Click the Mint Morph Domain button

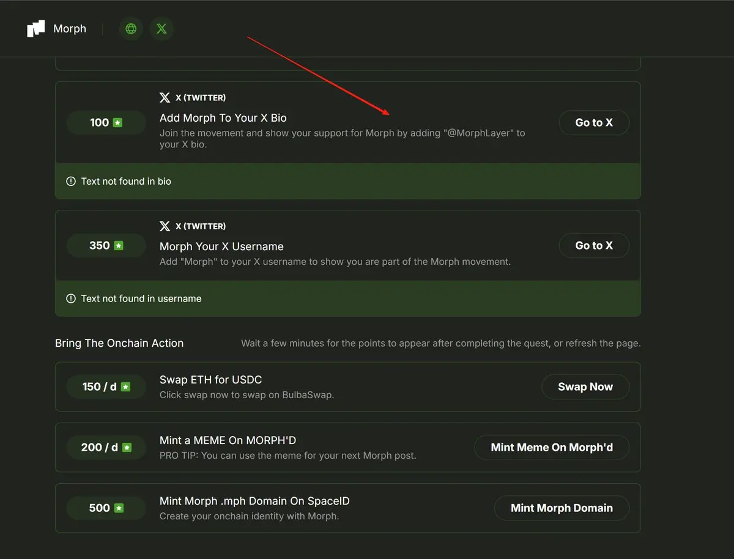click(562, 508)
